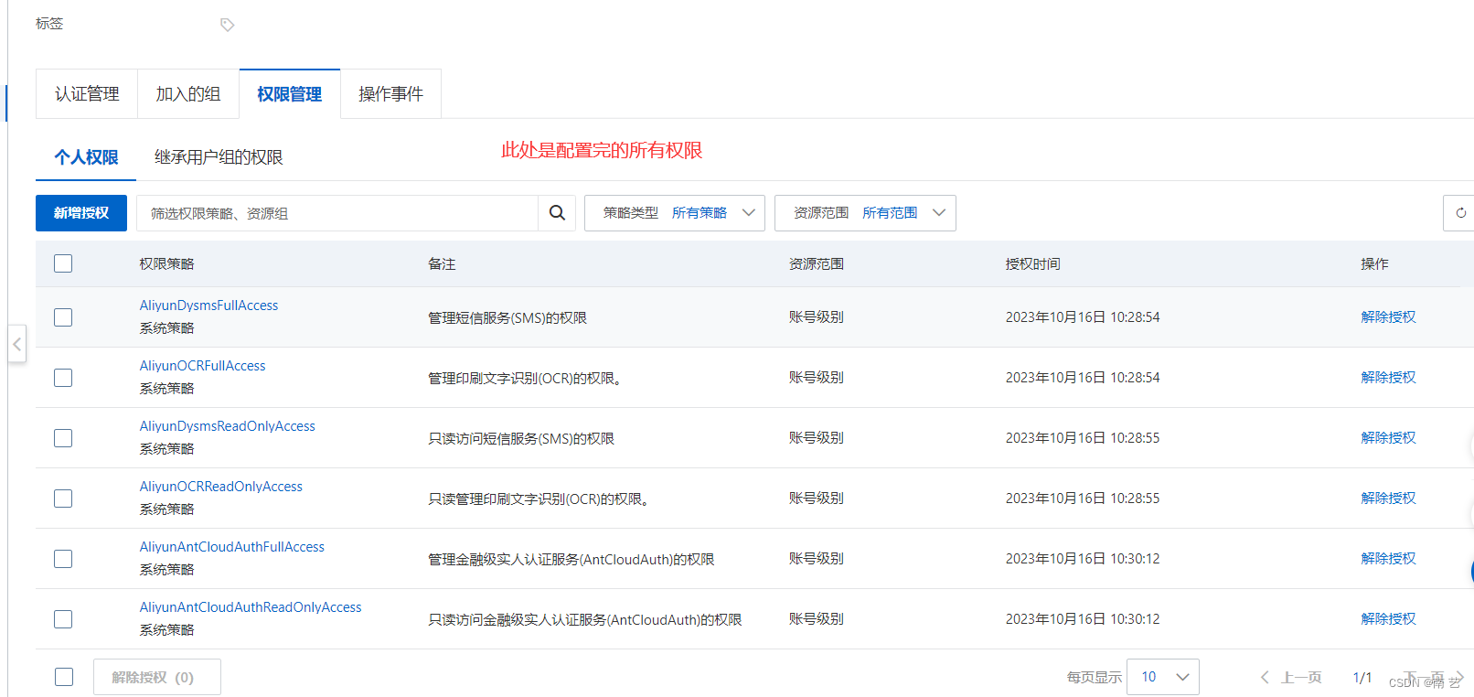Open the per-page count dropdown showing 10
The height and width of the screenshot is (697, 1474).
pos(1163,677)
